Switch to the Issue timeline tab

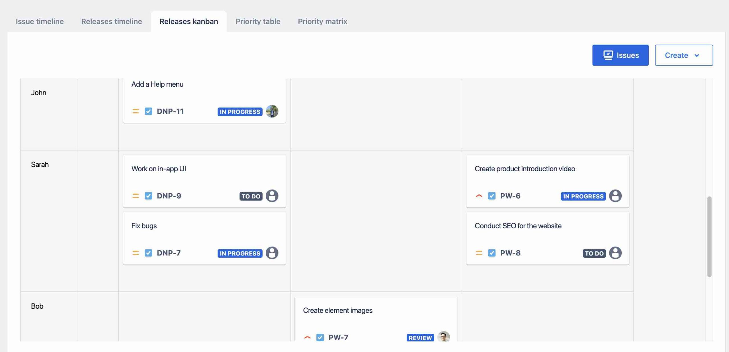tap(40, 21)
